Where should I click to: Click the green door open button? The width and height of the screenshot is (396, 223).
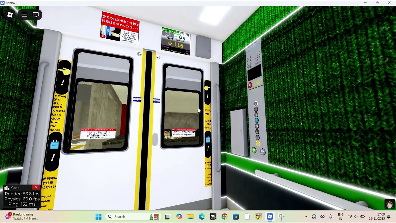click(254, 150)
